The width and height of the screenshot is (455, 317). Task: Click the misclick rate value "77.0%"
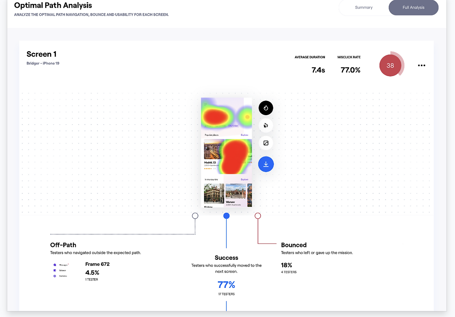[350, 70]
